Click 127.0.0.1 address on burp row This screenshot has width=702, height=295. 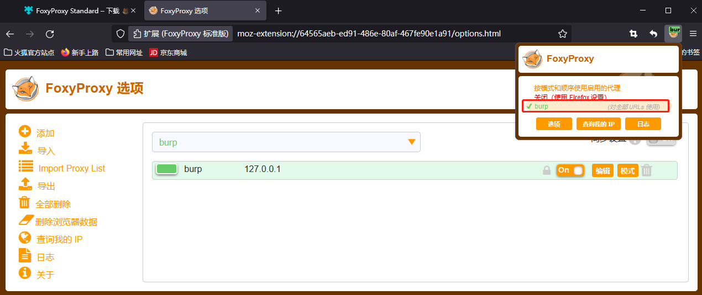pos(263,169)
